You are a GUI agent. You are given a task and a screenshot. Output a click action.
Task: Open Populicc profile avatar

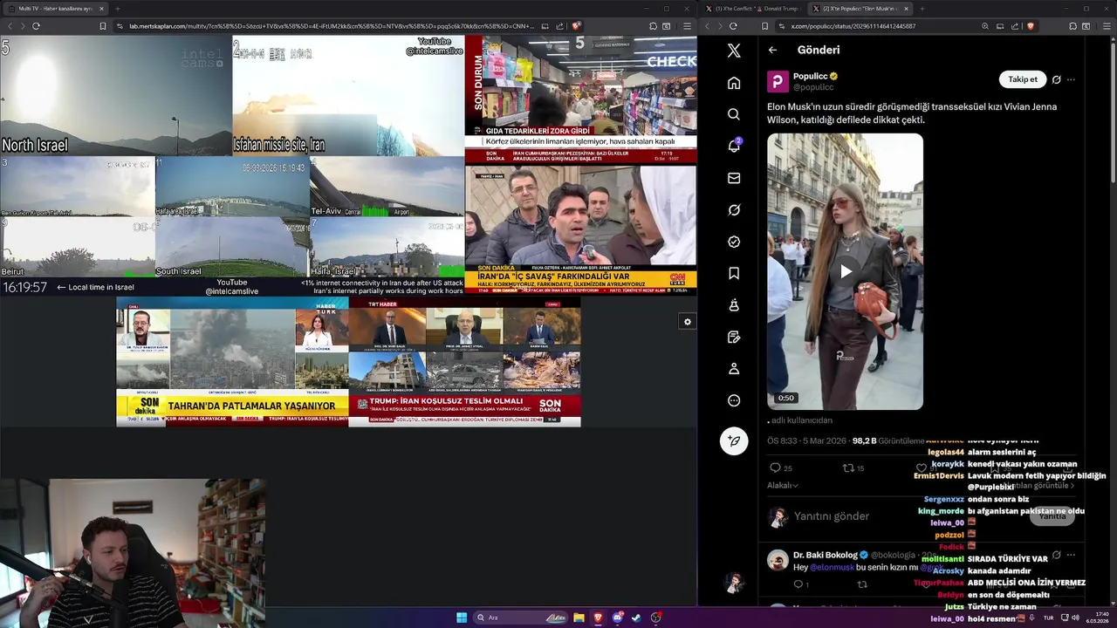click(x=778, y=82)
